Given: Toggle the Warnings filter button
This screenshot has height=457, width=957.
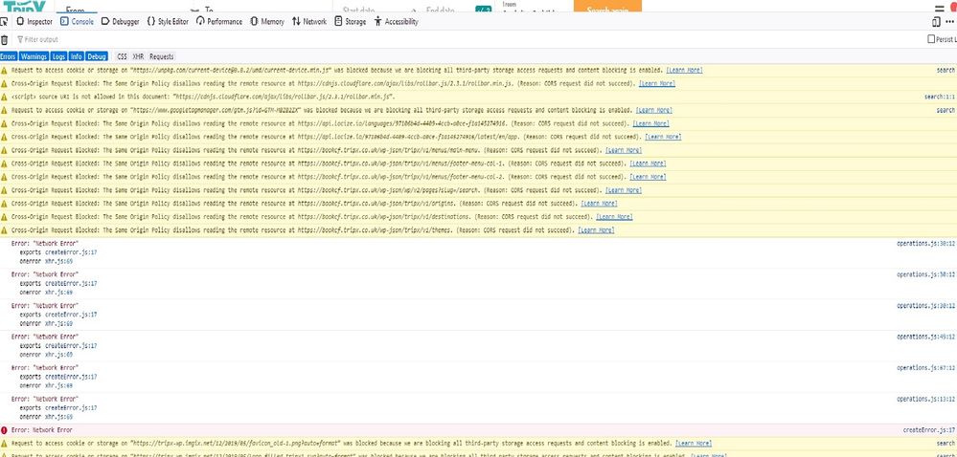Looking at the screenshot, I should pyautogui.click(x=34, y=56).
